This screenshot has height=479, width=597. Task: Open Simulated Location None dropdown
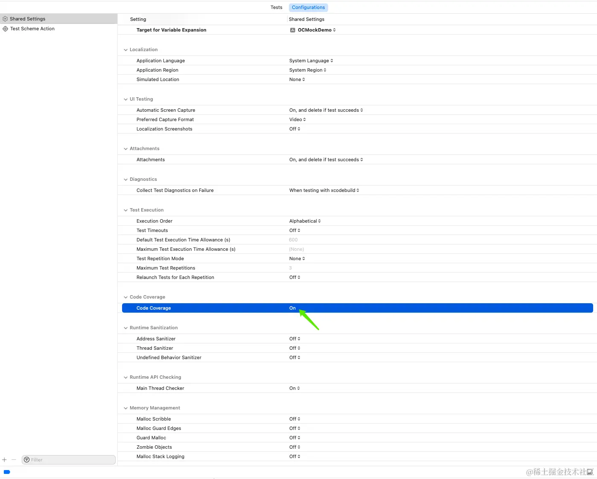click(x=297, y=79)
